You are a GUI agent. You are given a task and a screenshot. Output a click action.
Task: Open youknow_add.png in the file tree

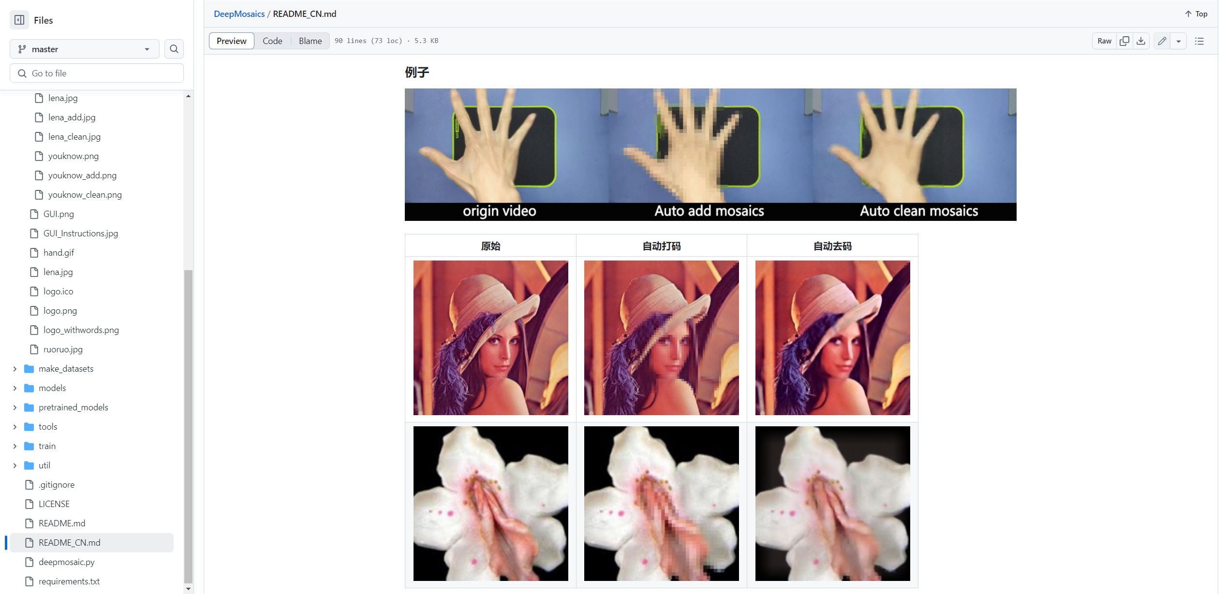(82, 175)
